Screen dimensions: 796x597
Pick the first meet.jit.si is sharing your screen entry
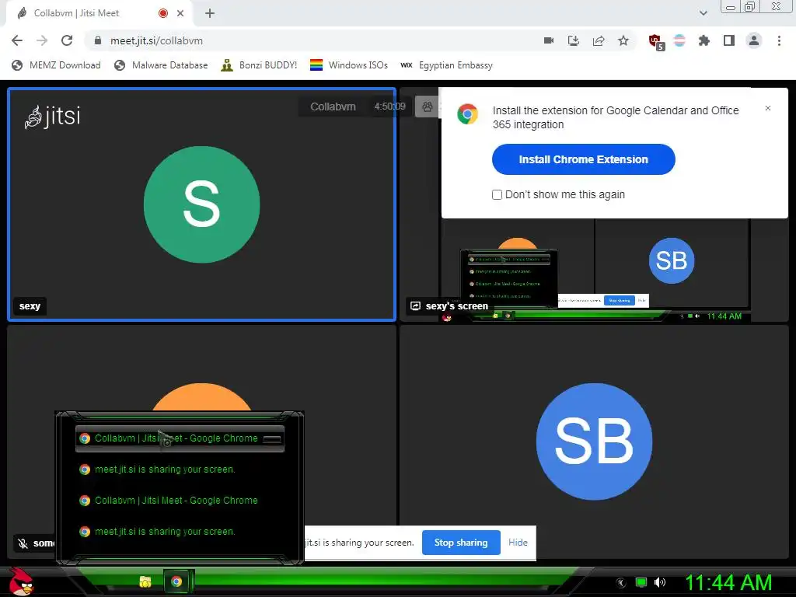tap(180, 470)
